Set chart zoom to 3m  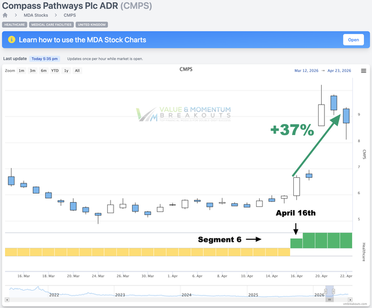[32, 71]
